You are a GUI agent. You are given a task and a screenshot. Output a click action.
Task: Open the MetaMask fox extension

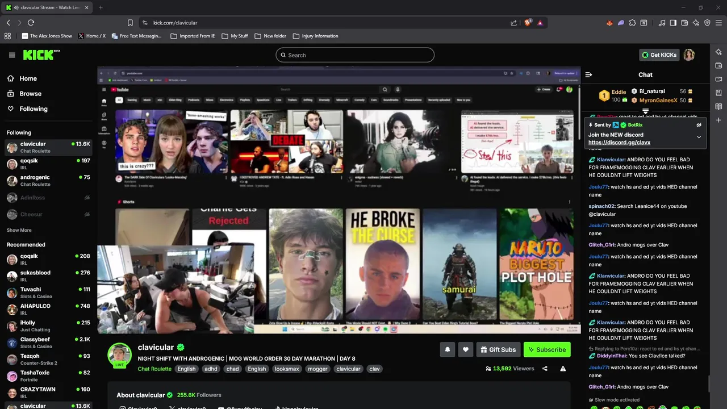click(x=610, y=23)
